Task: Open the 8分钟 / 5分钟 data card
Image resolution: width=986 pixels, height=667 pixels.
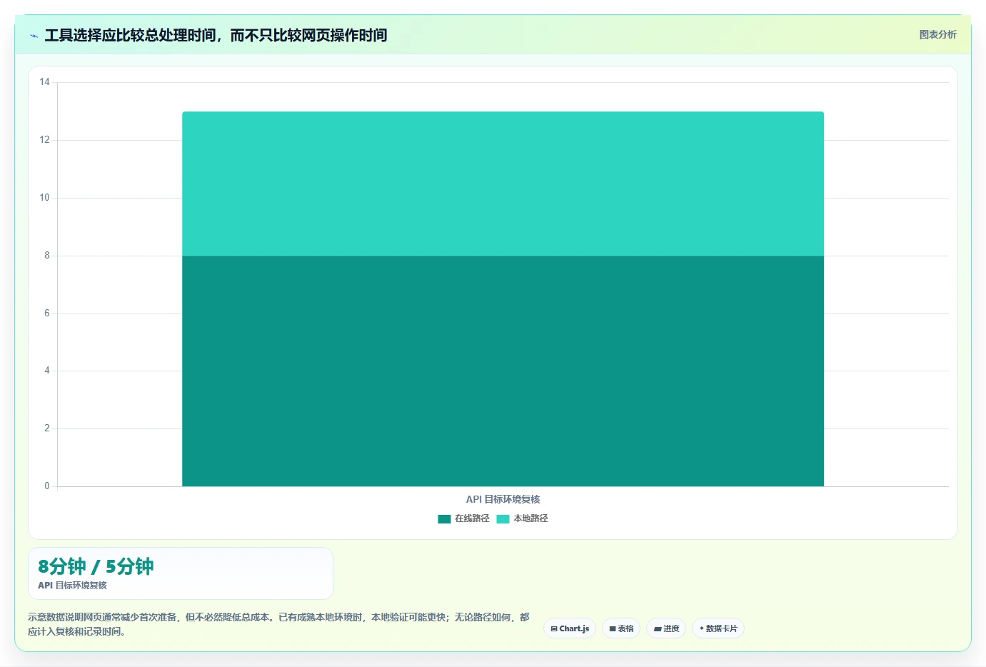Action: click(181, 573)
